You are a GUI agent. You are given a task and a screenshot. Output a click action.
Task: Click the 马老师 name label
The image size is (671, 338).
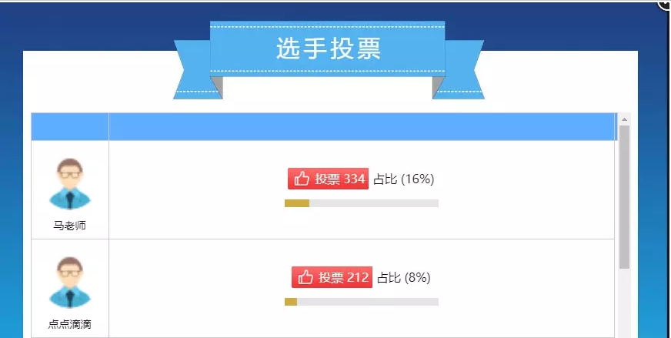[x=70, y=226]
